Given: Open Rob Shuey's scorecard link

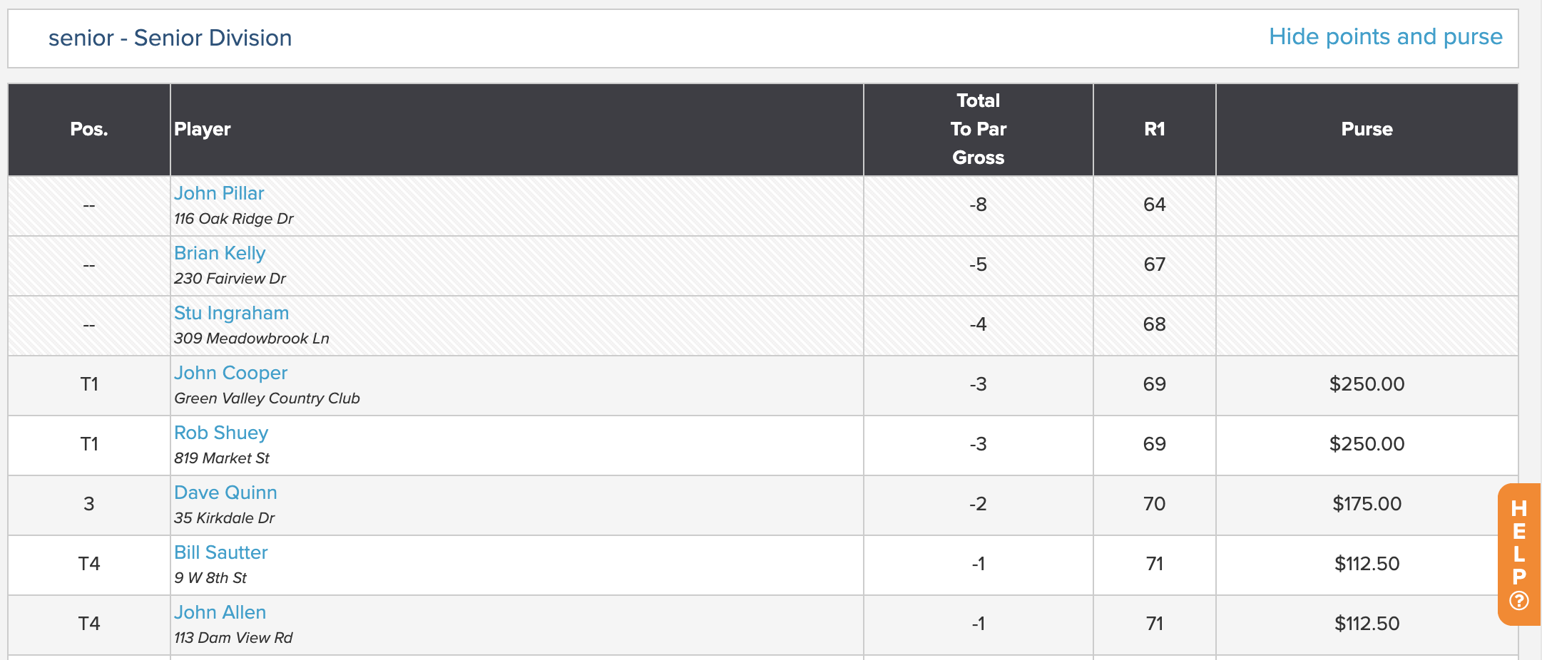Looking at the screenshot, I should [221, 433].
